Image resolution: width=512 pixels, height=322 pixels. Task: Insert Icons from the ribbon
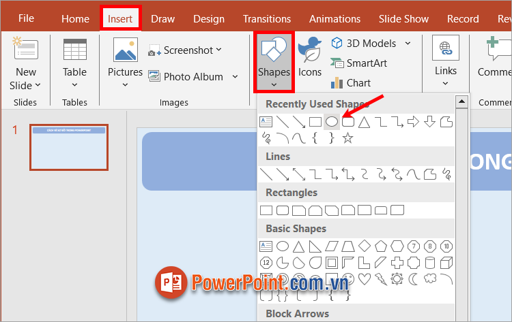(x=309, y=57)
